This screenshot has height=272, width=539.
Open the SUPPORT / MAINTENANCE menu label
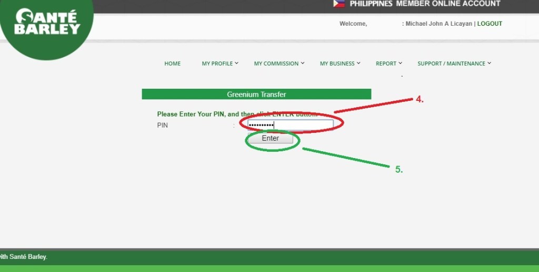coord(451,64)
